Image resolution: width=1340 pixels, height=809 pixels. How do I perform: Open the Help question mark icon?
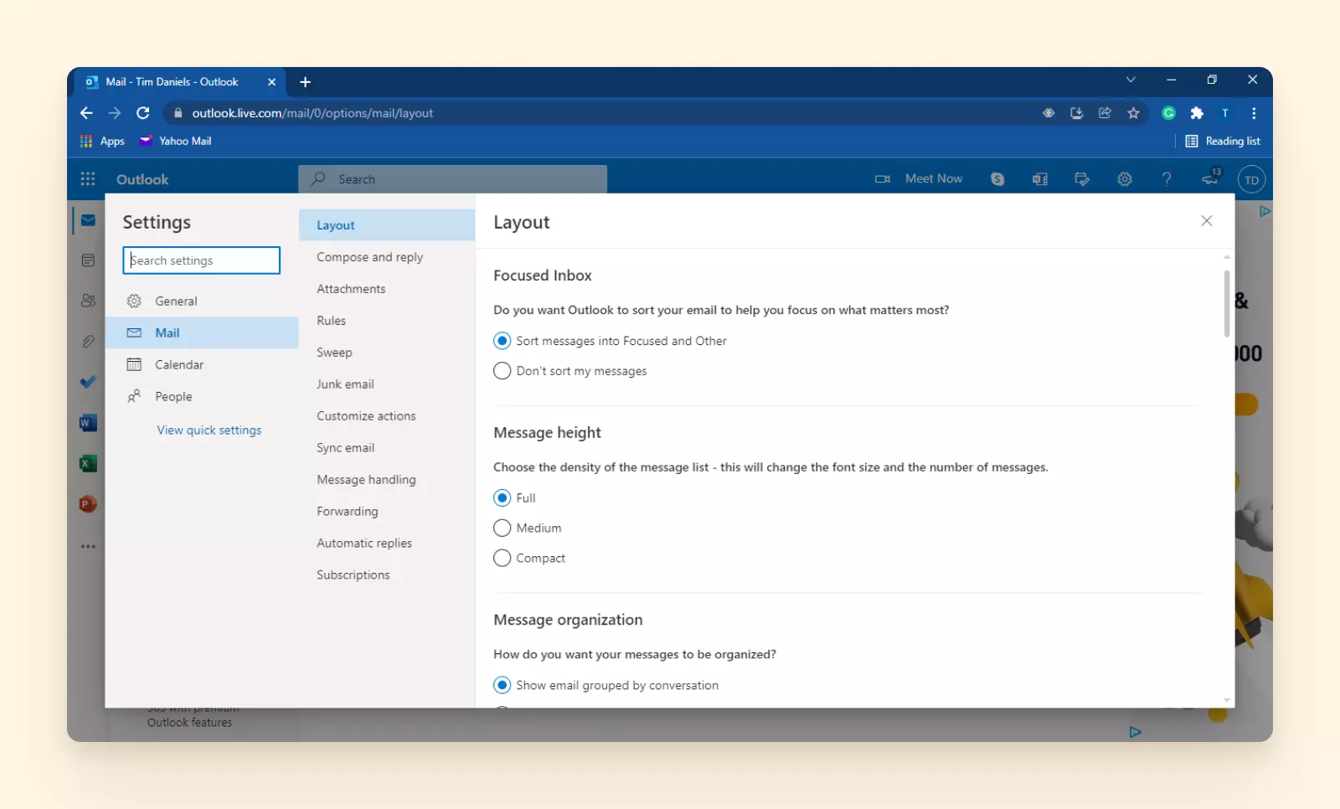(1167, 179)
